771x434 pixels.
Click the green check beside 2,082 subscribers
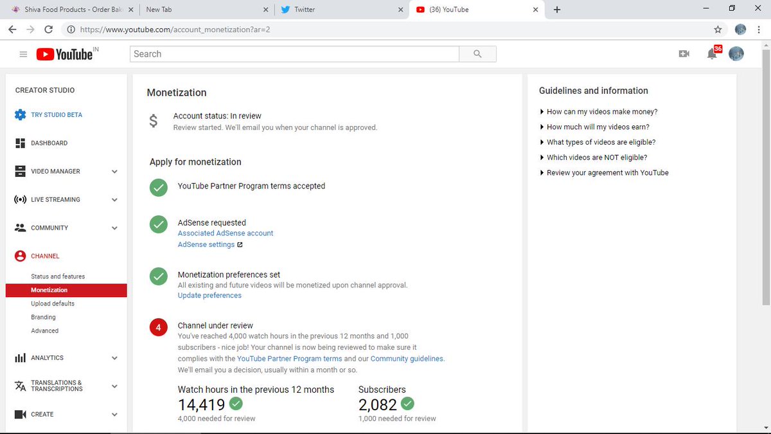pyautogui.click(x=407, y=404)
